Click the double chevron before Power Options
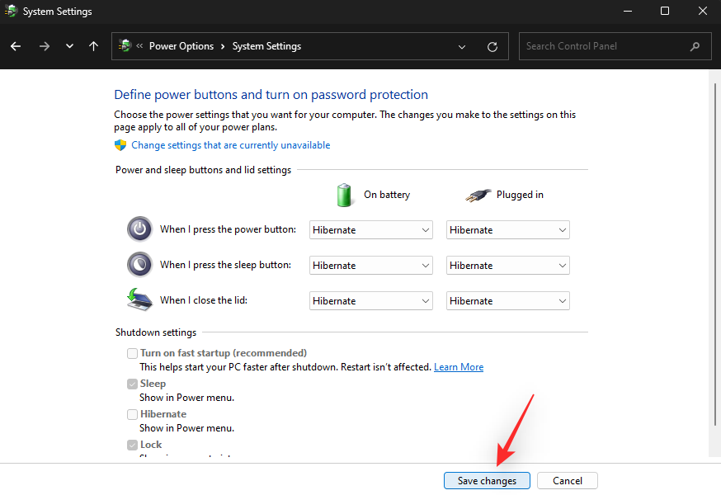This screenshot has height=495, width=721. pos(139,46)
